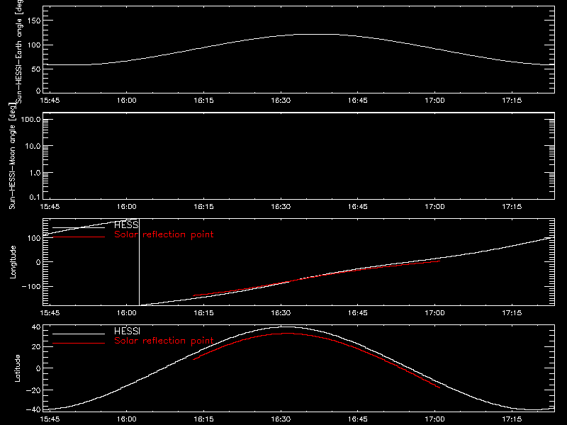This screenshot has width=567, height=425.
Task: Click the red legend line in Longitude plot
Action: (x=79, y=237)
